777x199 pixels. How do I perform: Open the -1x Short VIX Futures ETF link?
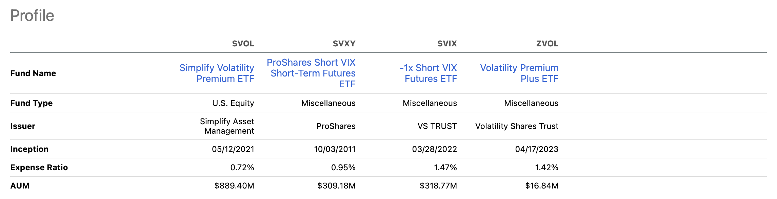[429, 73]
